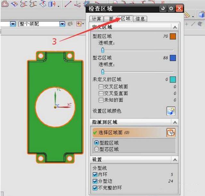Collapse the 指派到区域 section
The width and height of the screenshot is (205, 196).
175,122
